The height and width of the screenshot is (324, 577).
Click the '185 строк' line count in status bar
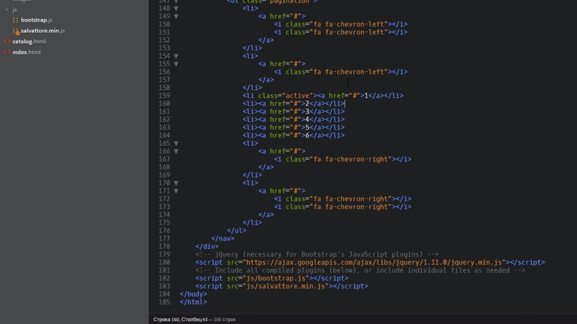coord(224,319)
